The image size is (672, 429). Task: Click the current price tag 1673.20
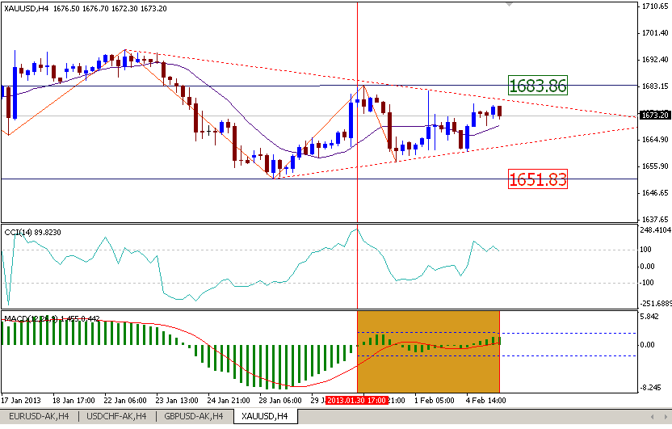(x=653, y=116)
